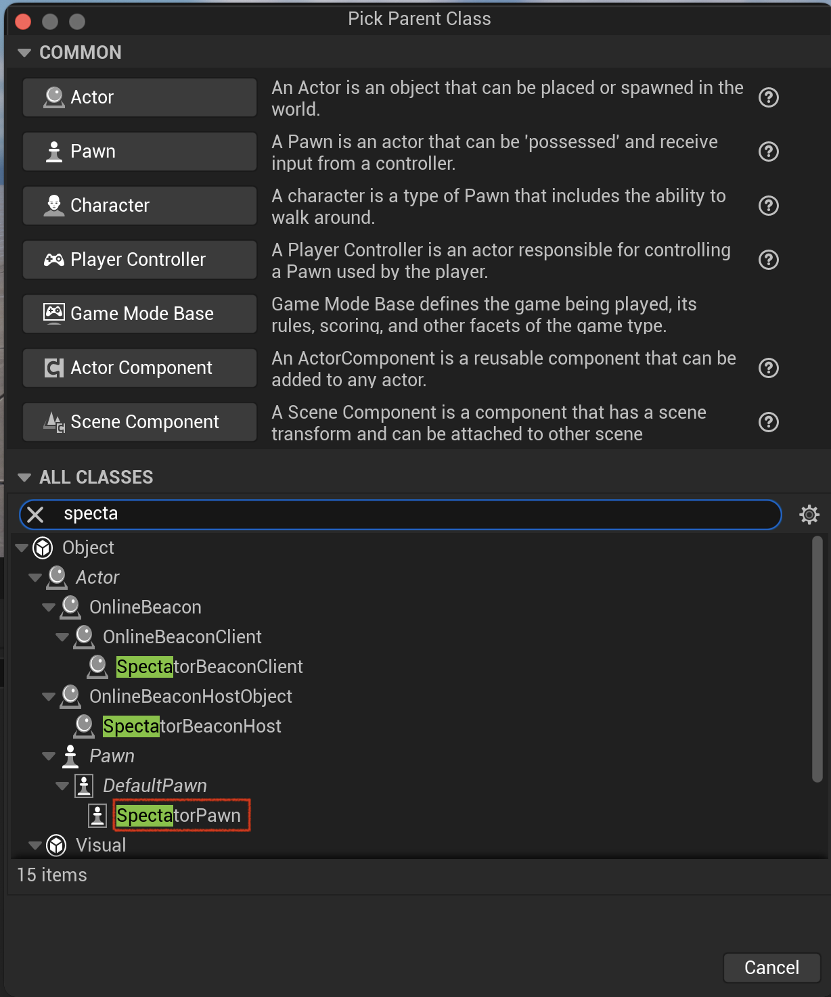The height and width of the screenshot is (997, 831).
Task: Open help for Scene Component class
Action: [769, 422]
